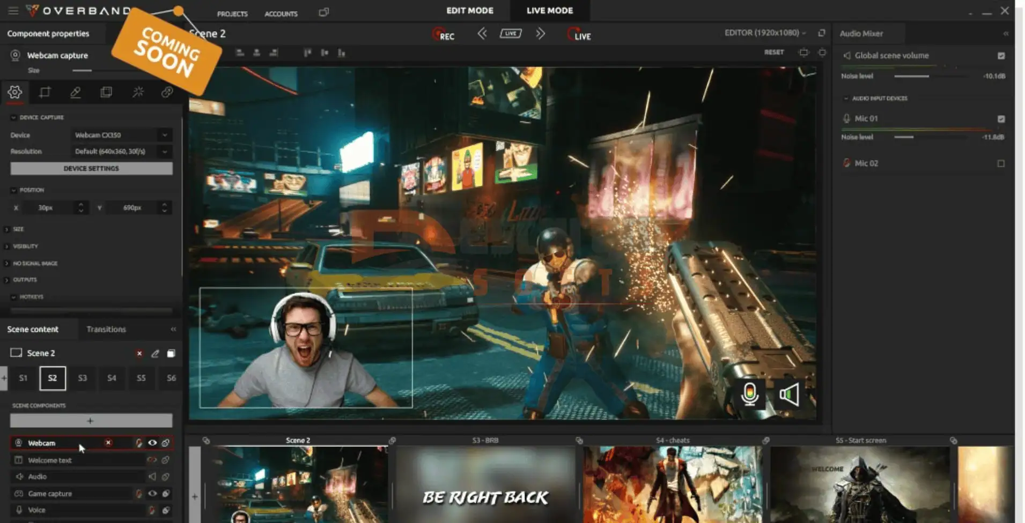The image size is (1025, 523).
Task: Start recording with the REC button
Action: 444,35
